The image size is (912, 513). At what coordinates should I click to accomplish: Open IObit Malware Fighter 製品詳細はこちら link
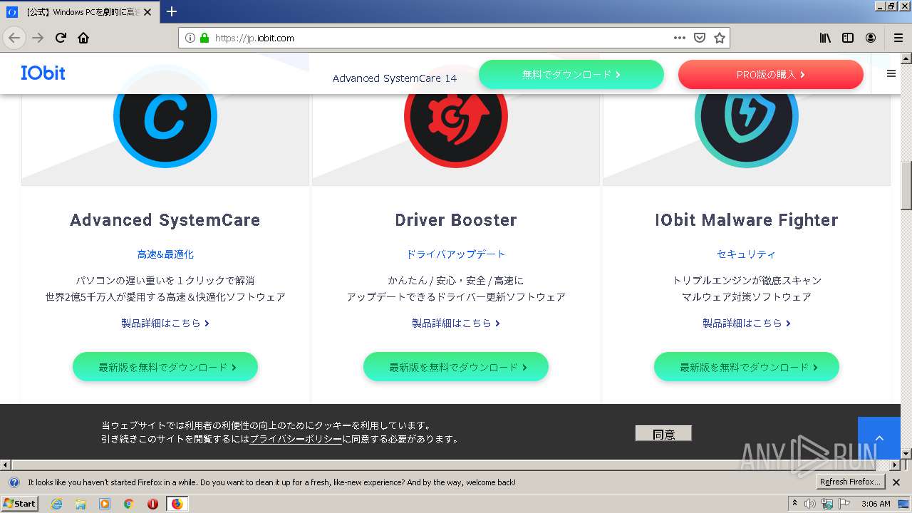[747, 323]
